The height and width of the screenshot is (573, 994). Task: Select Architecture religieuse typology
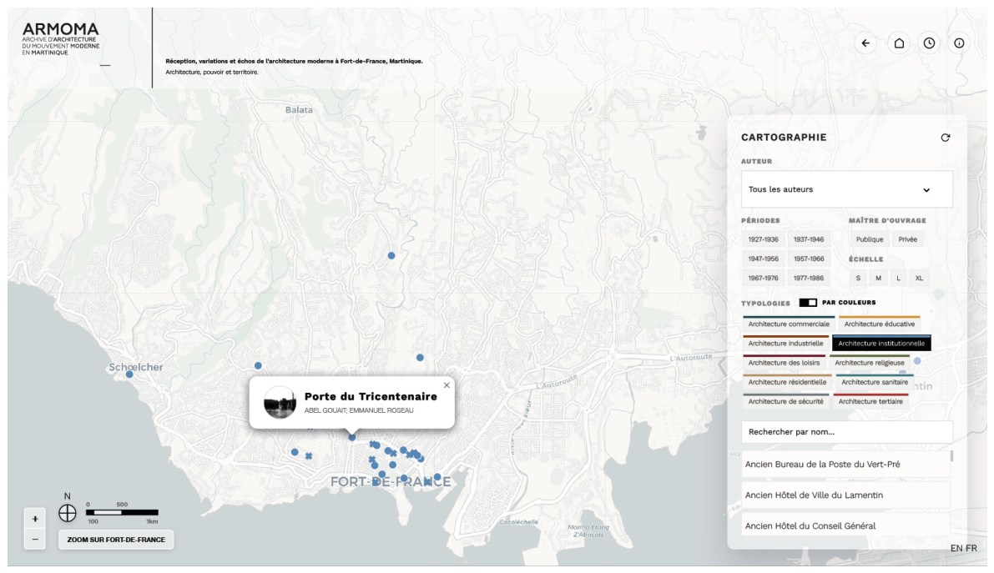point(869,363)
